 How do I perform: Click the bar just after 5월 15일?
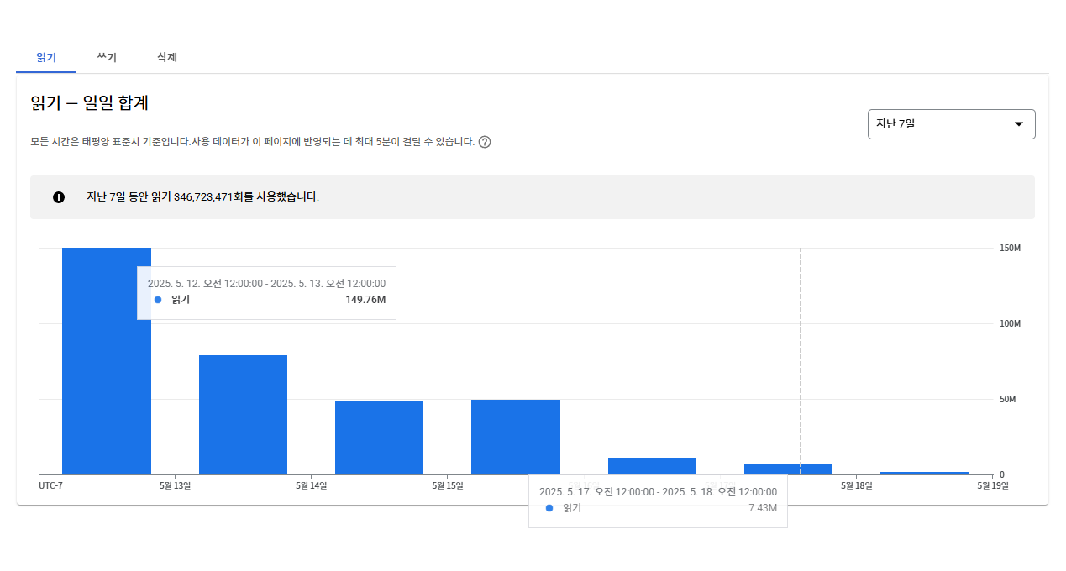(x=516, y=437)
